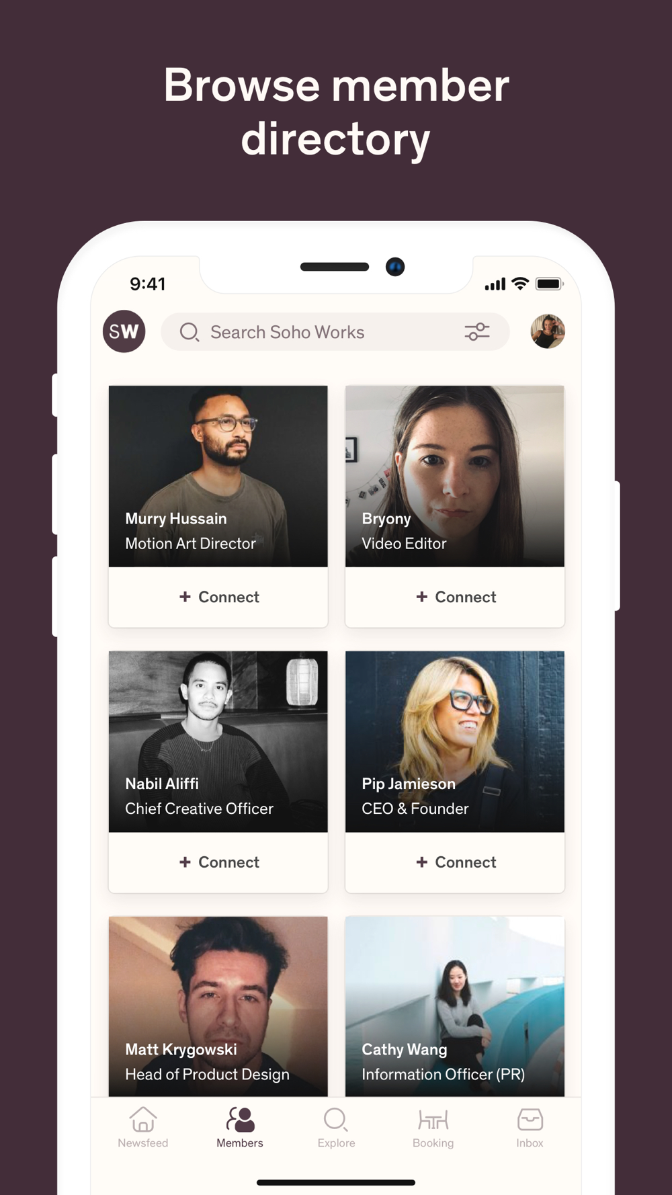Tap the SW logo icon

click(124, 331)
